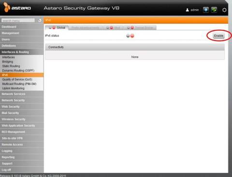Open Quality of Service (QoS) item
This screenshot has height=177, width=232.
[22, 80]
